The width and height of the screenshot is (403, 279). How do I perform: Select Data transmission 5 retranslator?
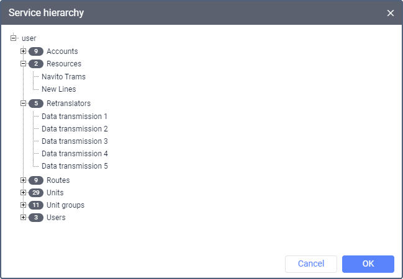(x=75, y=166)
